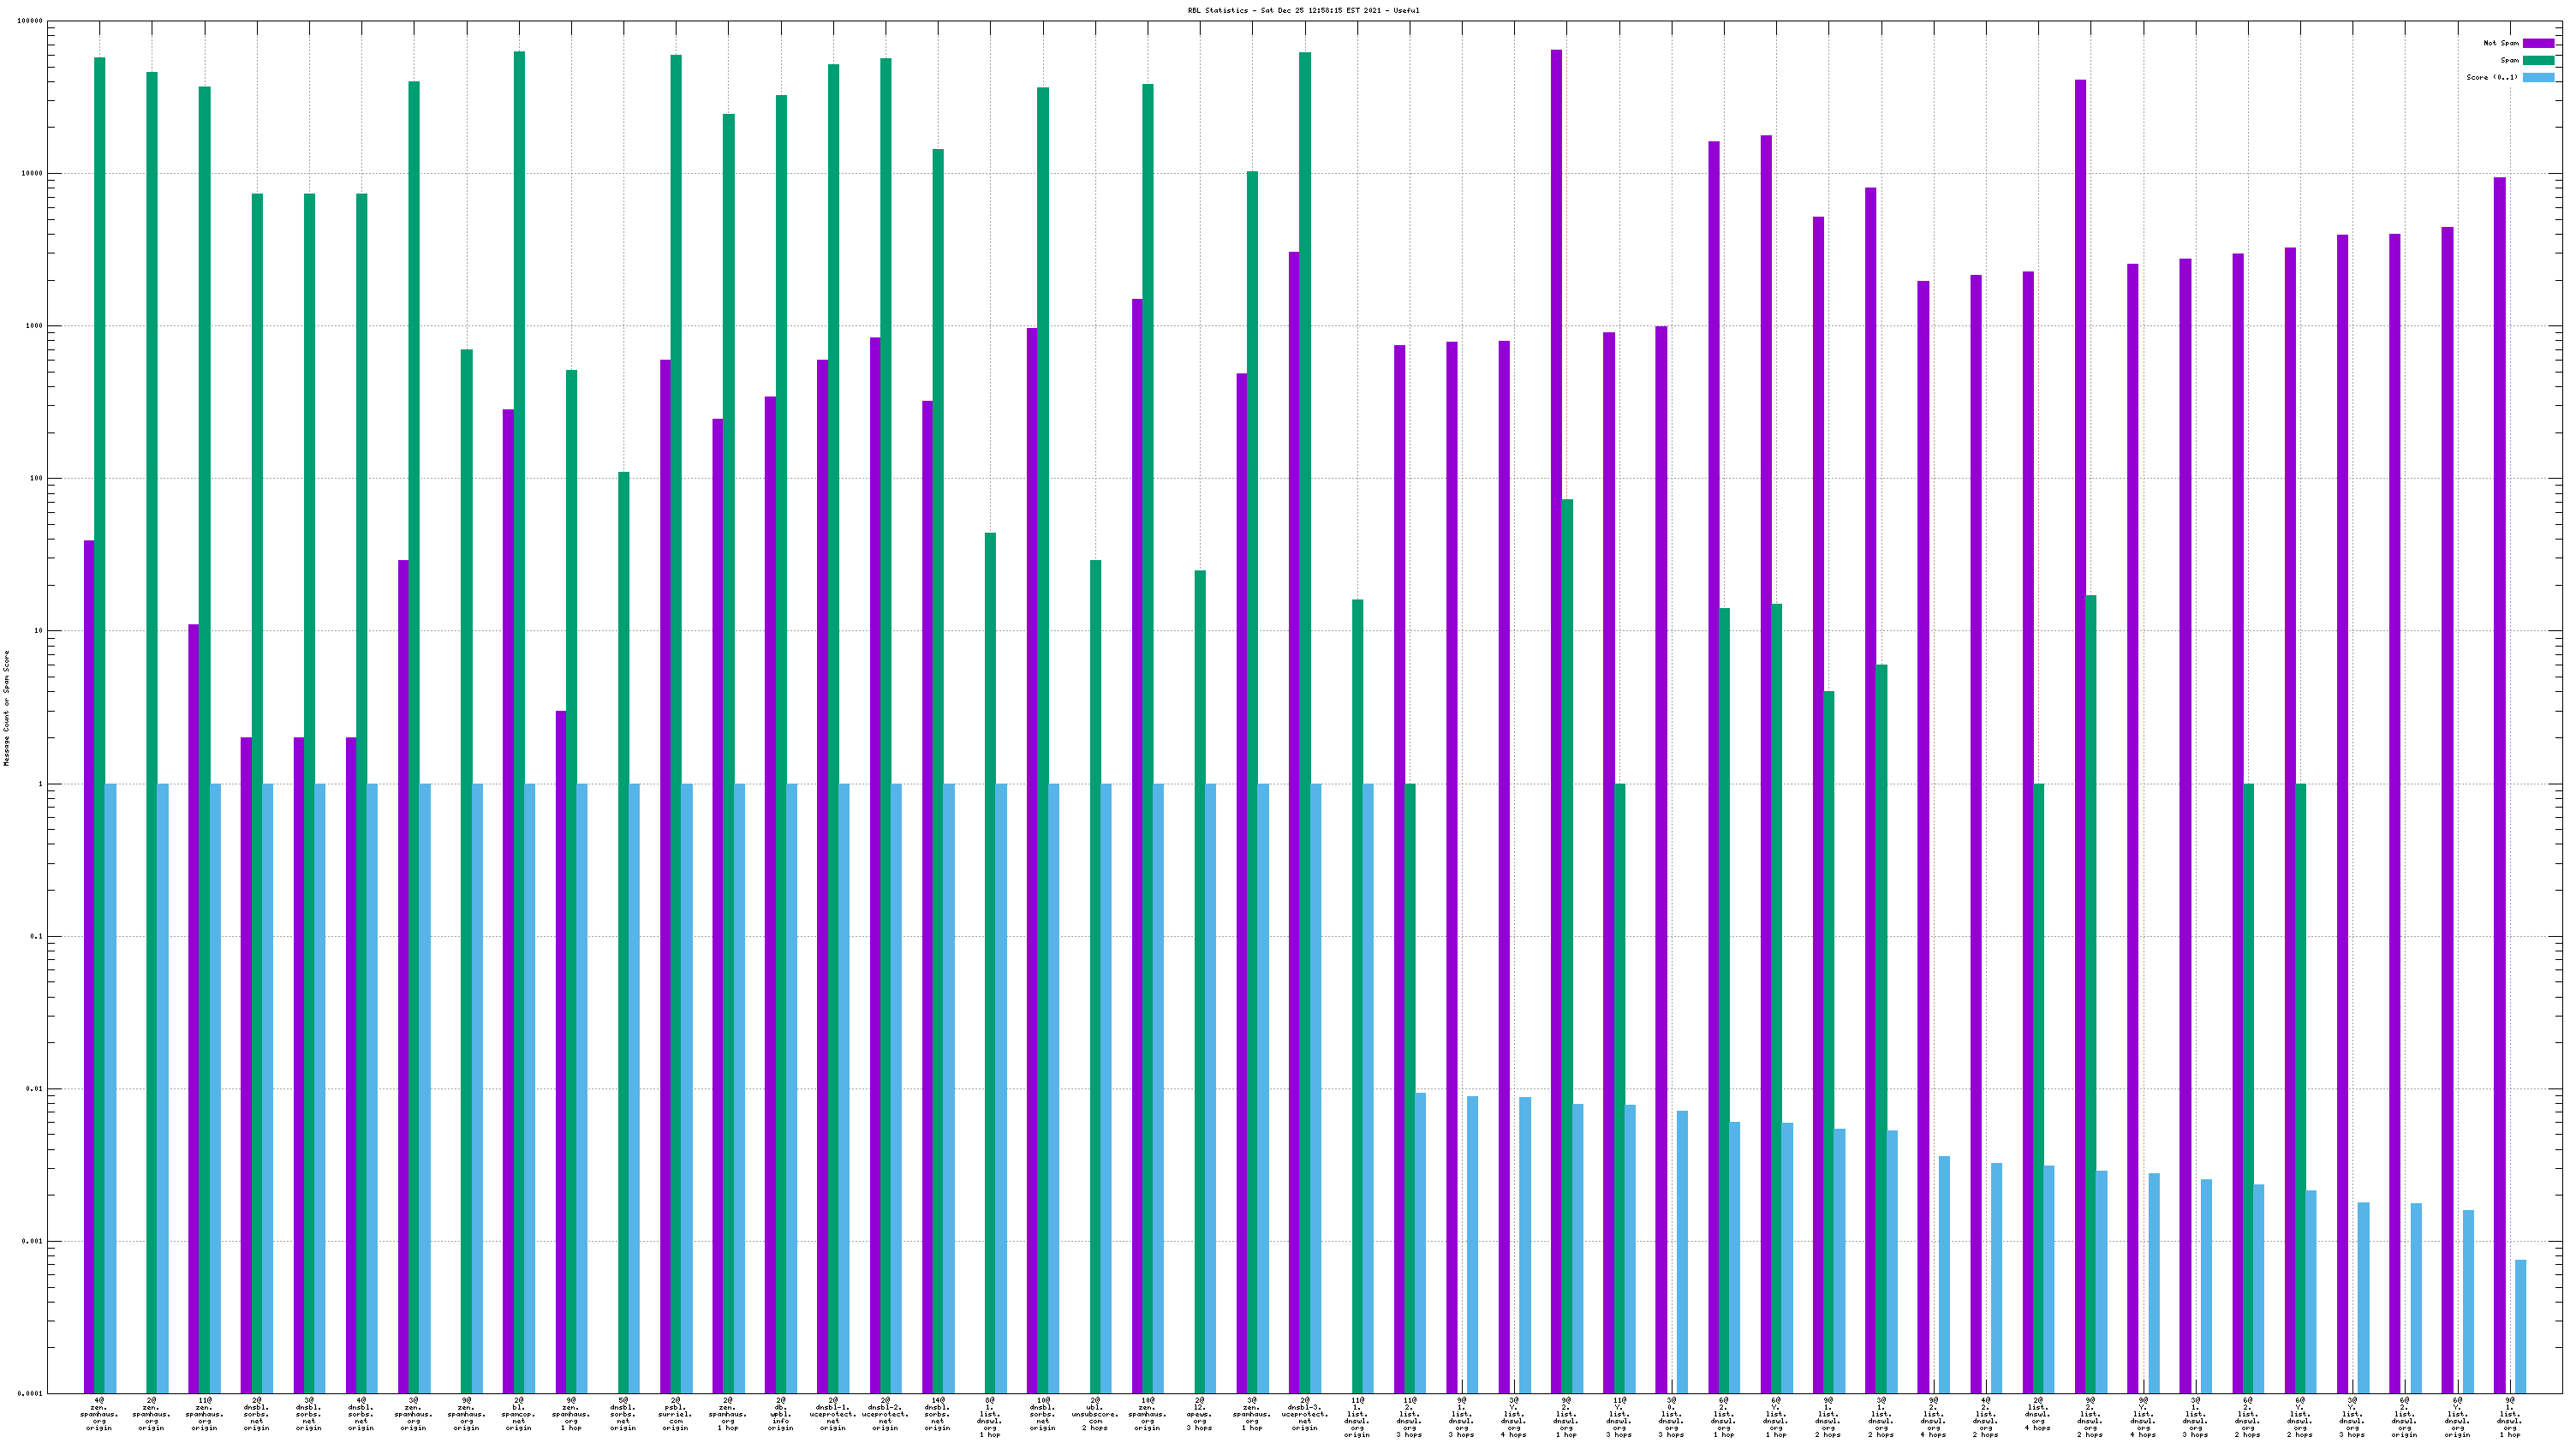Screen dimensions: 2576x1449
Task: Click the db.wpbl.info origin x-axis label
Action: point(780,1414)
